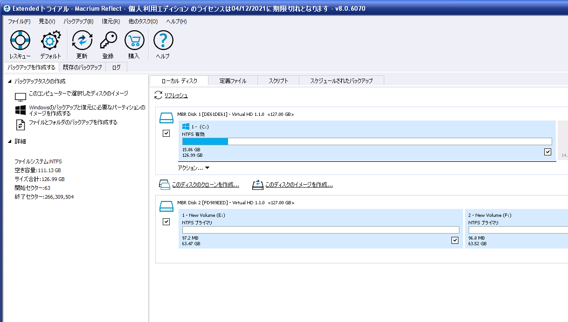
Task: Click the 購入 shopping cart icon
Action: [x=134, y=41]
